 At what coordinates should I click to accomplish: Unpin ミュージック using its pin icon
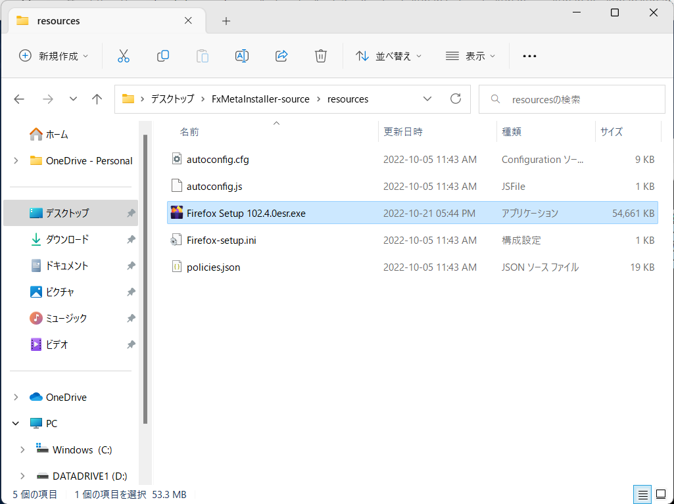tap(131, 319)
